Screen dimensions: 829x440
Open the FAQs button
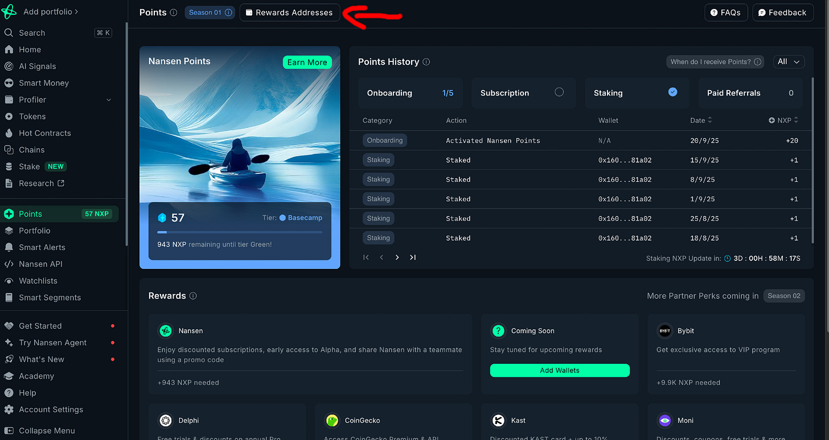[x=726, y=13]
